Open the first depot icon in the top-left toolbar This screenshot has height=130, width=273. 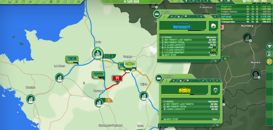(10, 1)
